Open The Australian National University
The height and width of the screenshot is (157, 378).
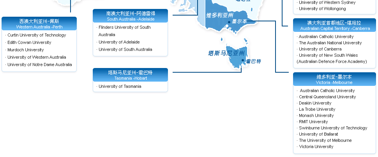click(x=330, y=43)
